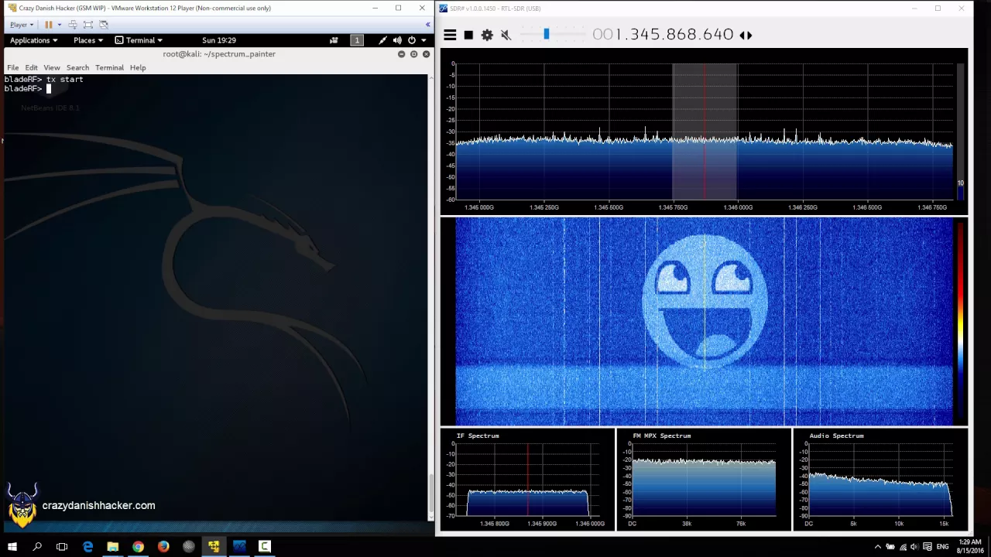
Task: Pause the virtual machine in VMware
Action: (x=49, y=25)
